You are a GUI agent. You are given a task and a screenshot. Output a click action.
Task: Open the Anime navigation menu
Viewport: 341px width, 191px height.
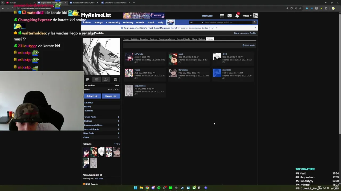87,23
